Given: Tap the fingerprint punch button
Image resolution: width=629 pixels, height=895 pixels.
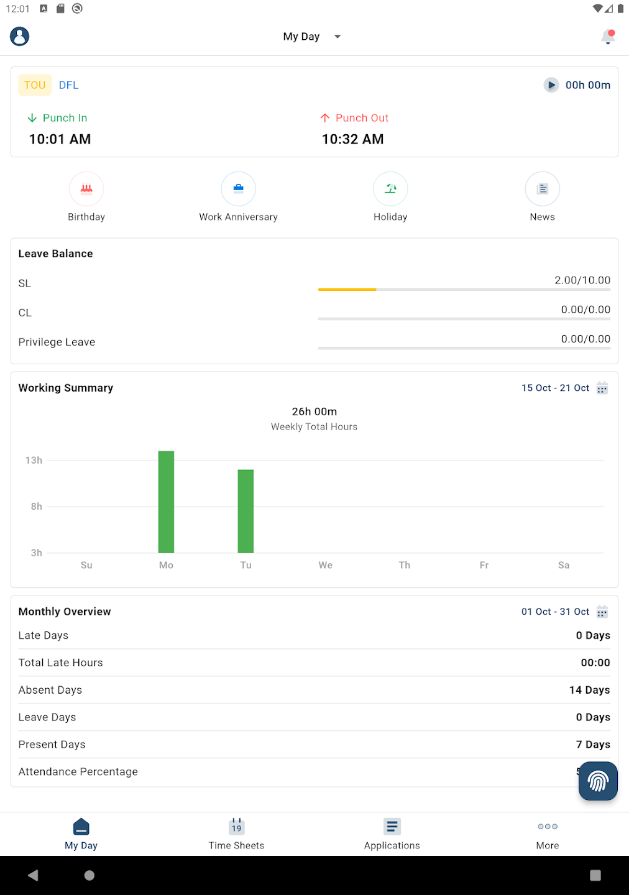Looking at the screenshot, I should coord(597,781).
